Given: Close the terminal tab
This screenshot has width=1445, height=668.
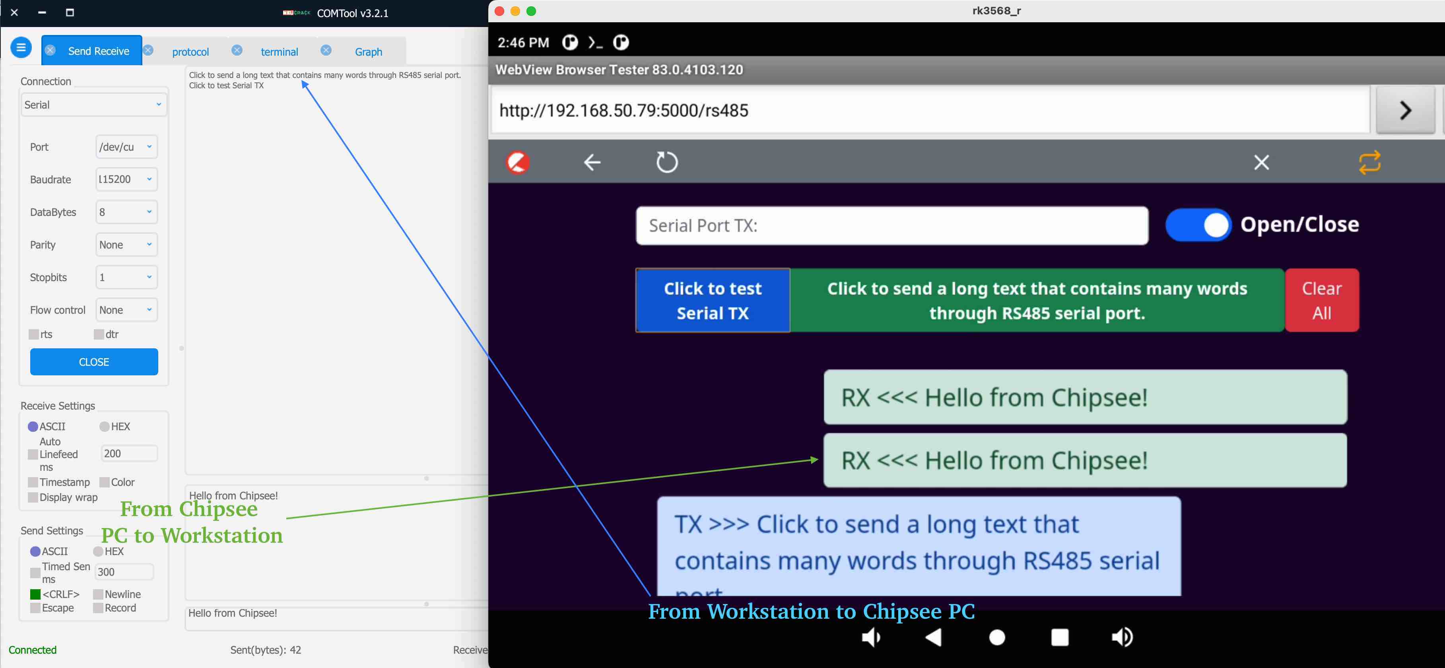Looking at the screenshot, I should pyautogui.click(x=237, y=50).
